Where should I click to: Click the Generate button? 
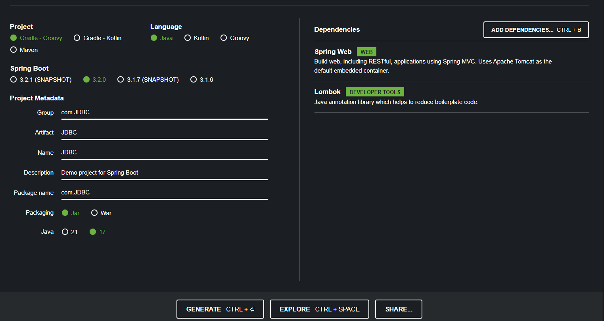click(220, 309)
